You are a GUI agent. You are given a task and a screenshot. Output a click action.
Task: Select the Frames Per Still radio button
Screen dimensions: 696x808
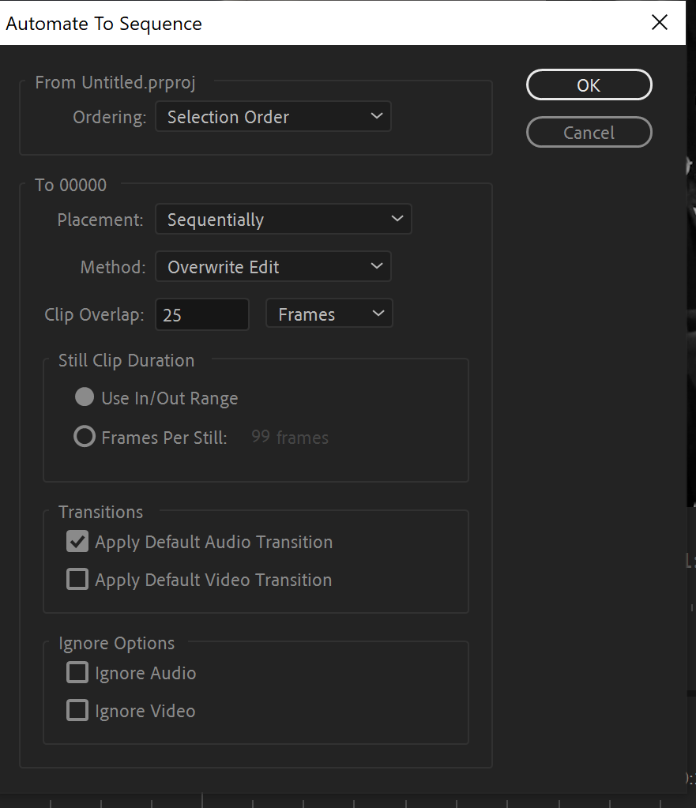pyautogui.click(x=85, y=437)
